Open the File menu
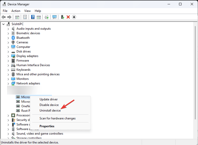The width and height of the screenshot is (198, 145). 5,11
